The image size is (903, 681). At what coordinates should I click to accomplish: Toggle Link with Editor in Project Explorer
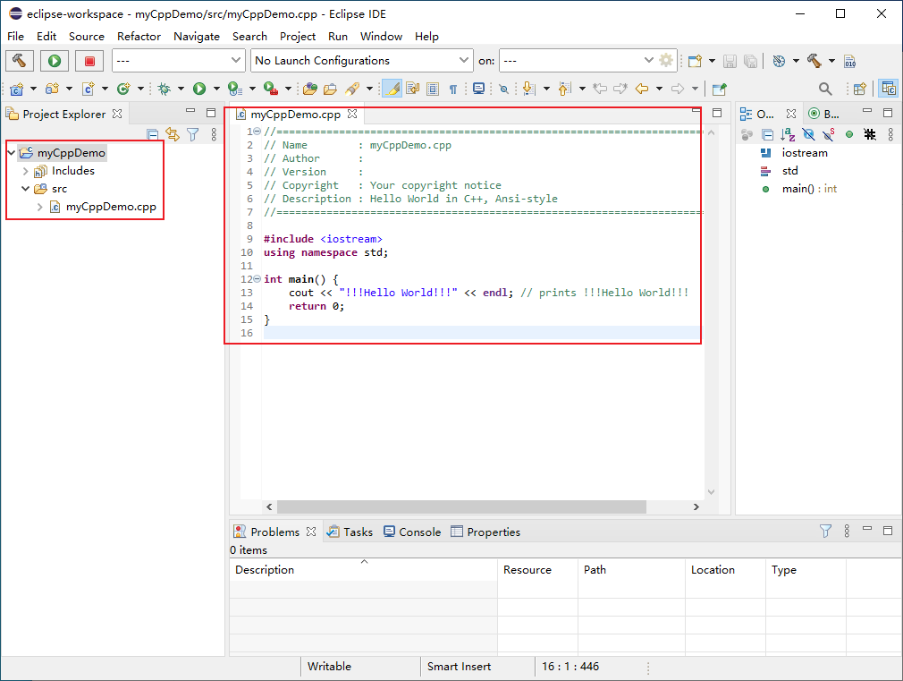coord(173,134)
